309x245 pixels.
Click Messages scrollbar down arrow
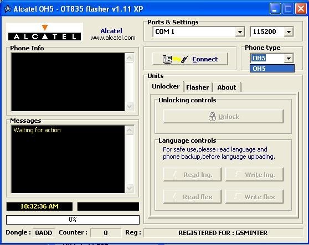tap(130, 189)
